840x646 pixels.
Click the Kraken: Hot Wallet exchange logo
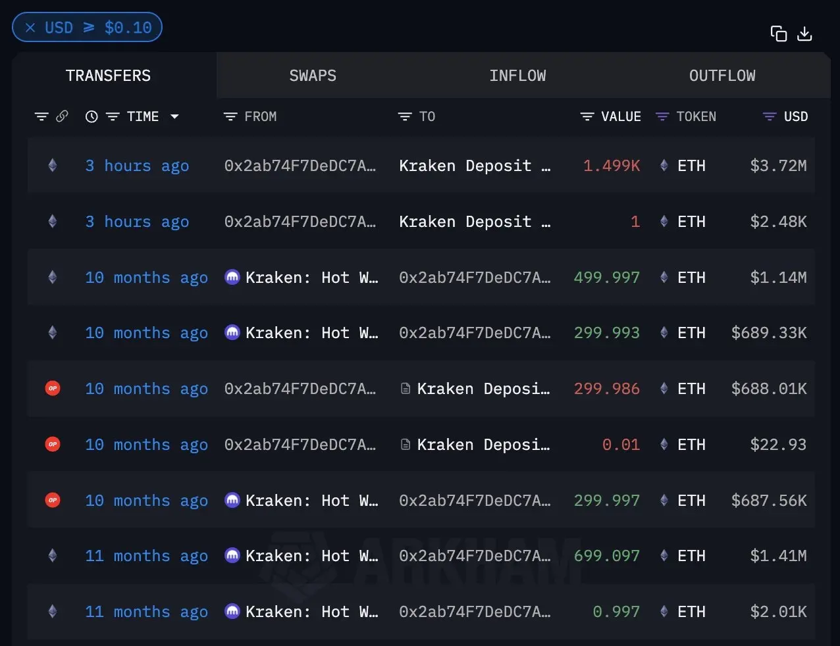click(x=232, y=277)
